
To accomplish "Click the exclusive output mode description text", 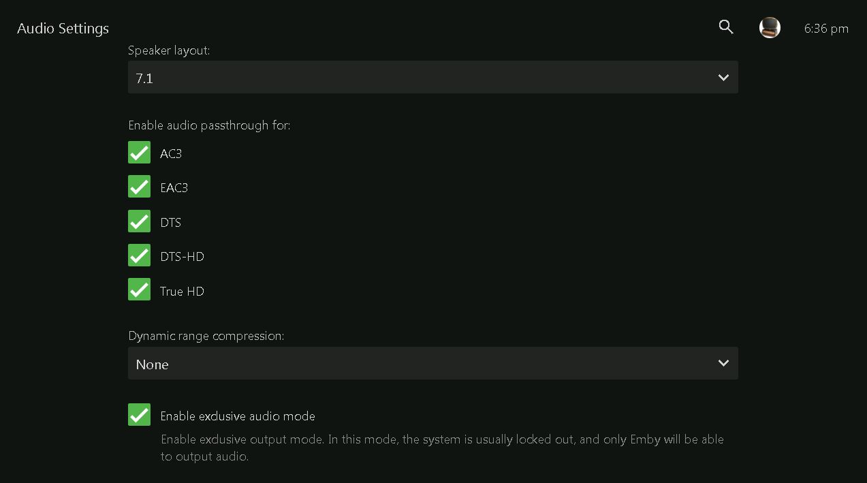I will pyautogui.click(x=441, y=448).
